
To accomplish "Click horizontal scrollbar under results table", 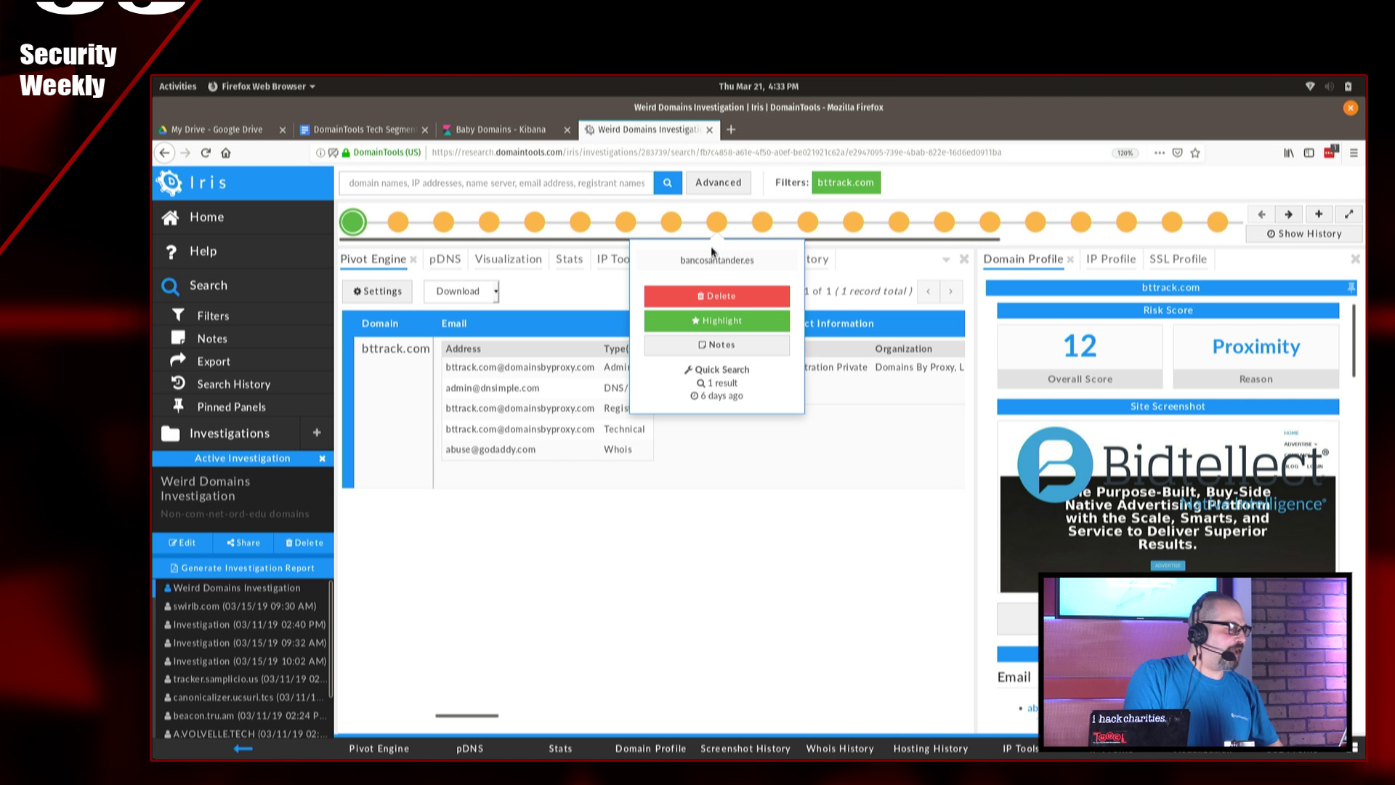I will click(x=466, y=716).
